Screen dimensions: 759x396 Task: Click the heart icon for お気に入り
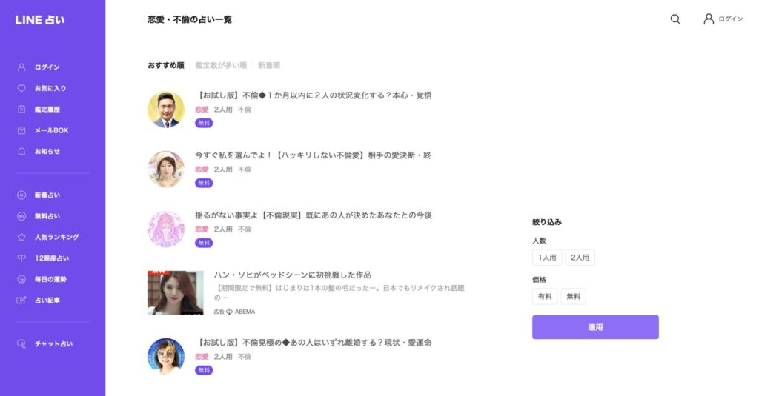tap(21, 88)
